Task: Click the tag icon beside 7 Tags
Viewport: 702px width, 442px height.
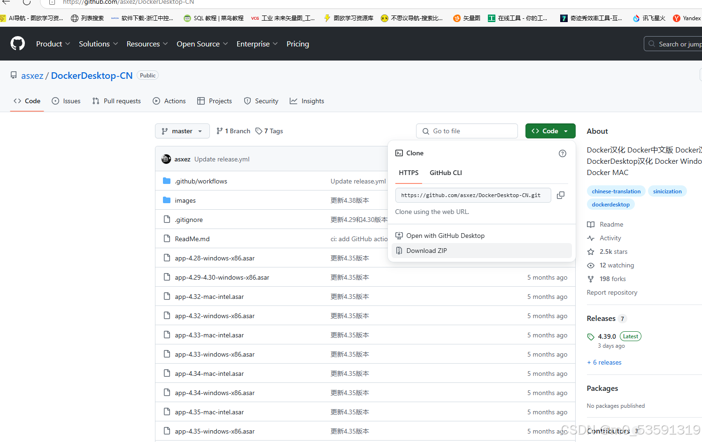Action: click(259, 131)
